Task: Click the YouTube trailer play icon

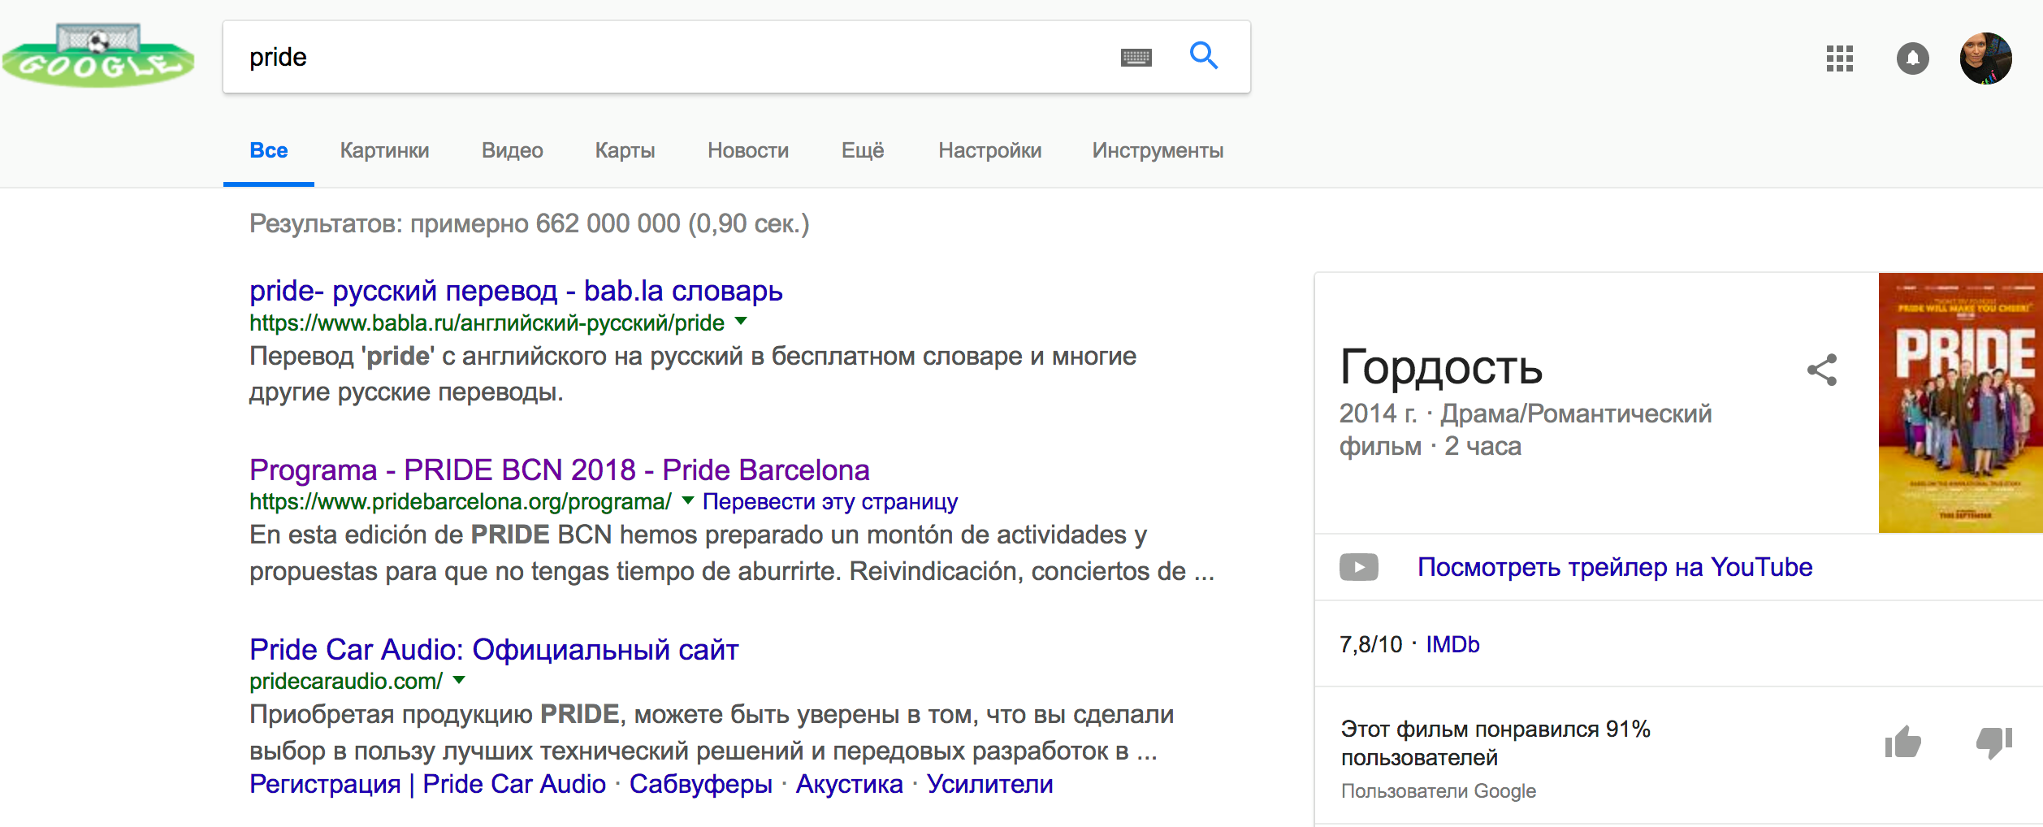Action: [1358, 567]
